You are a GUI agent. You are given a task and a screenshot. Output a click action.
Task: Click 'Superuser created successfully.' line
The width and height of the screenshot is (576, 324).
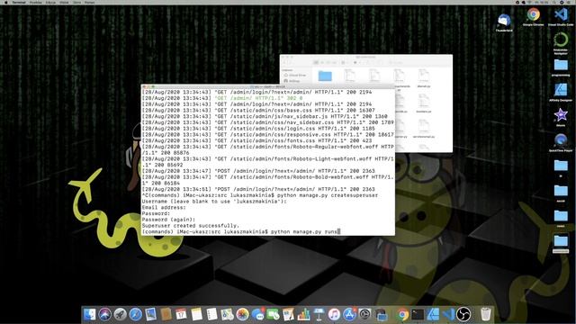[191, 226]
